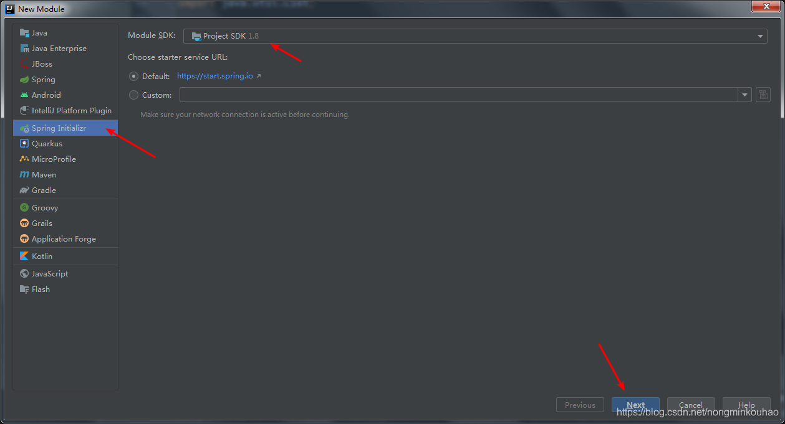Open the Module SDK dropdown

point(475,36)
